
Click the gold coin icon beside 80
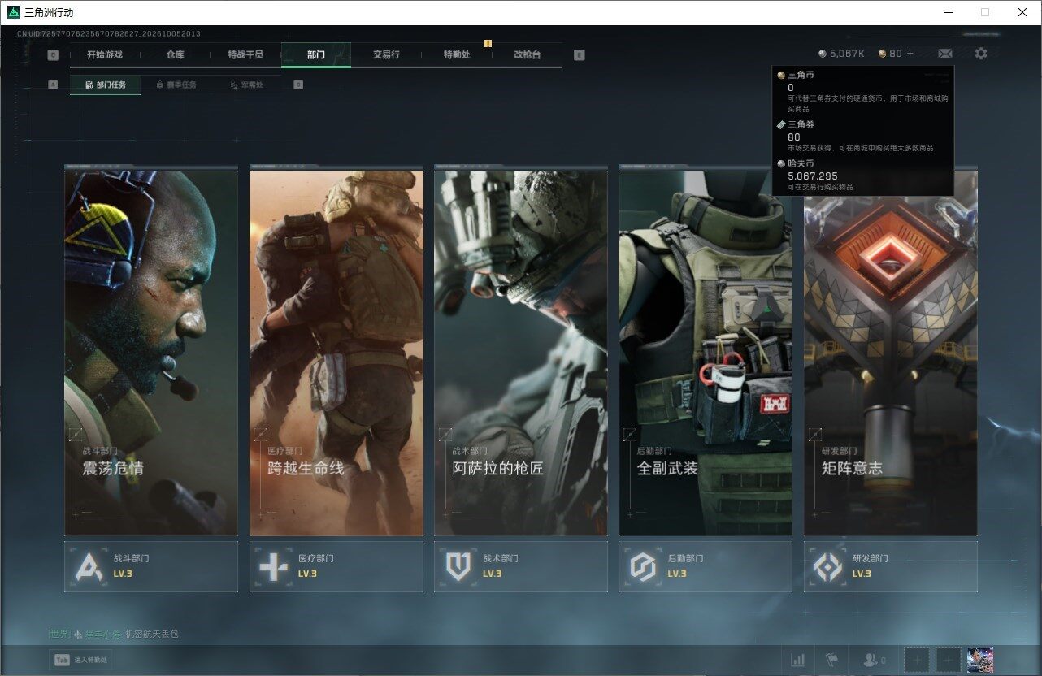pos(883,54)
